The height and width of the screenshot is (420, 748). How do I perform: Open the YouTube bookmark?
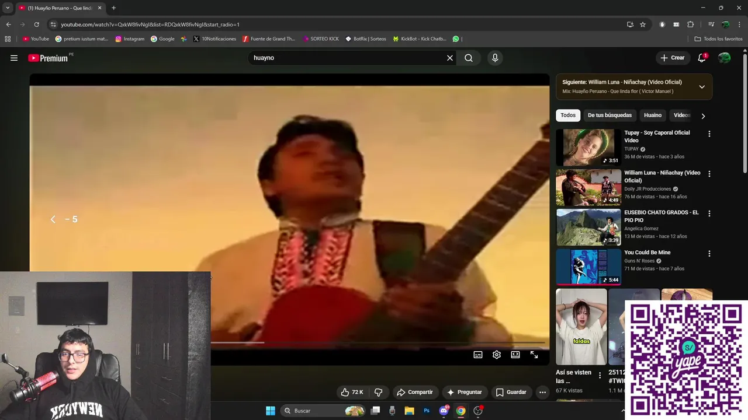coord(36,39)
